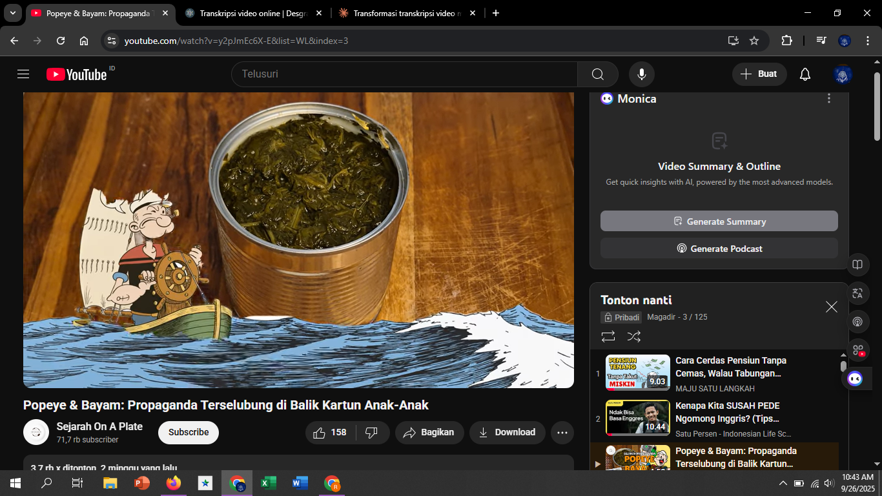Screen dimensions: 882x496
Task: Select the Popeye & Bayam browser tab
Action: (99, 13)
